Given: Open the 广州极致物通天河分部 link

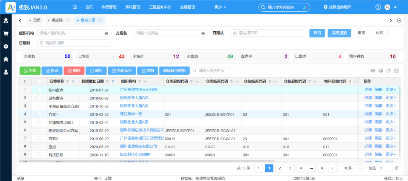Looking at the screenshot, I should (138, 90).
